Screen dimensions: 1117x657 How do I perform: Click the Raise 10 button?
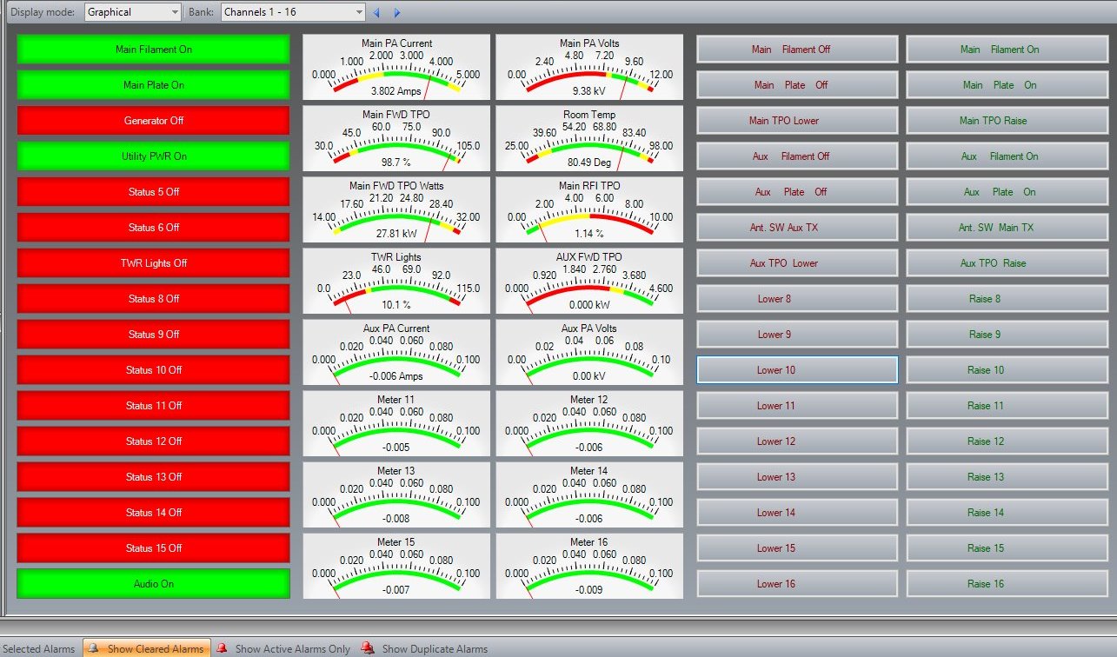1007,370
